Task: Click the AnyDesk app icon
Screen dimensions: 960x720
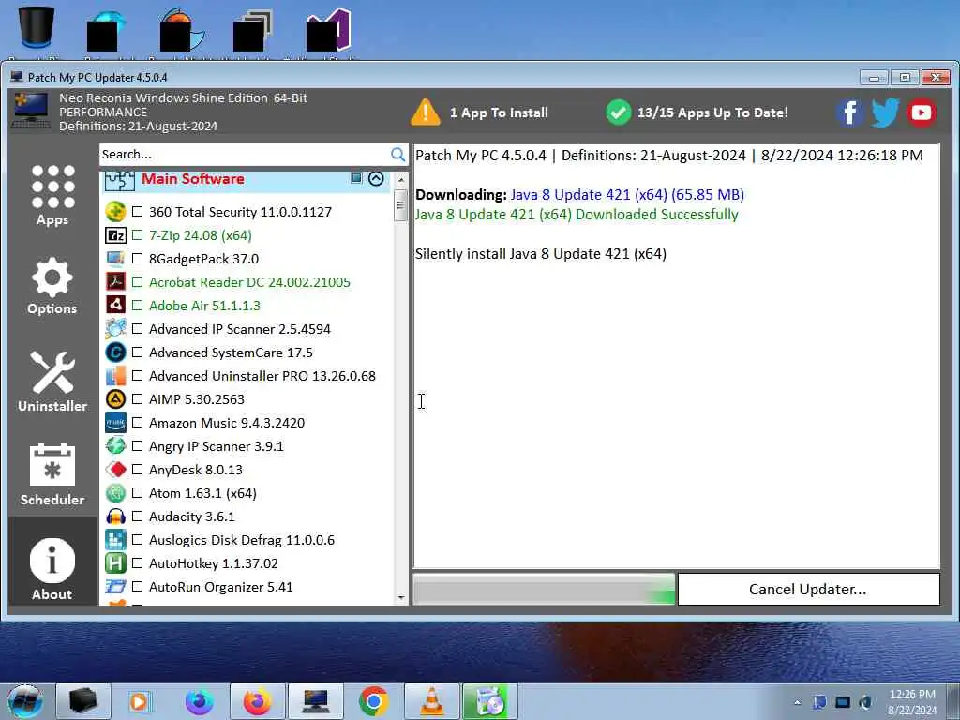Action: coord(115,470)
